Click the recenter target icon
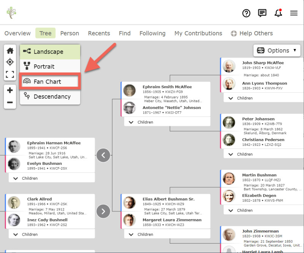This screenshot has width=304, height=253. coord(10,62)
